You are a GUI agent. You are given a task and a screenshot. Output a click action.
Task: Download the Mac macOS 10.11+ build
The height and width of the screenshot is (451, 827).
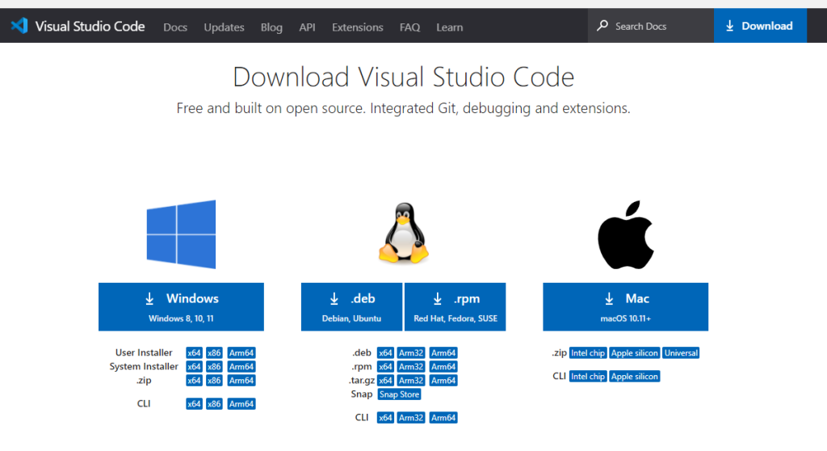[626, 307]
